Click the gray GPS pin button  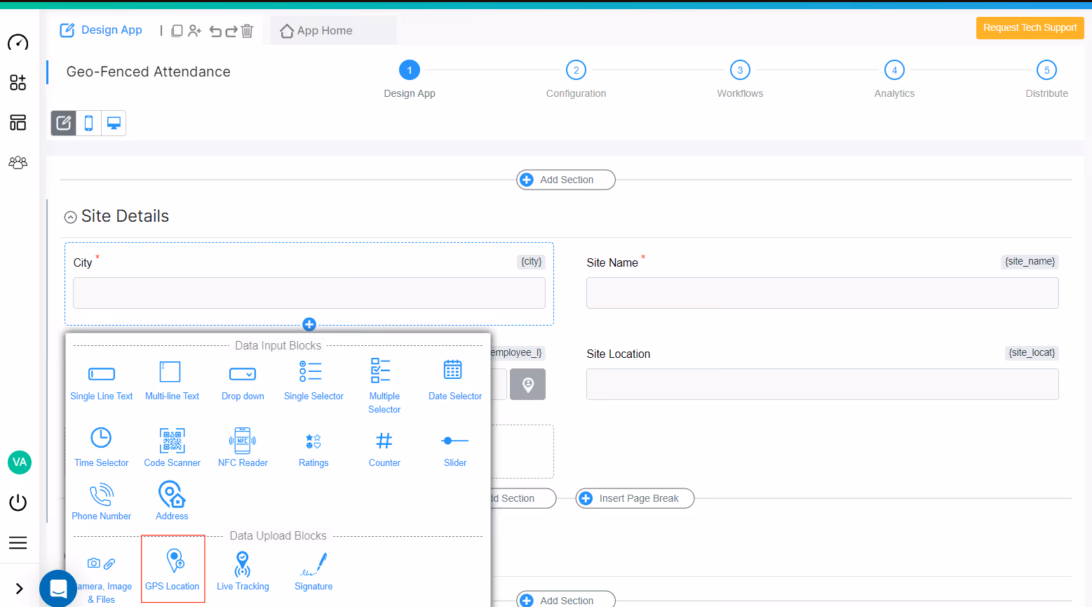(x=528, y=385)
